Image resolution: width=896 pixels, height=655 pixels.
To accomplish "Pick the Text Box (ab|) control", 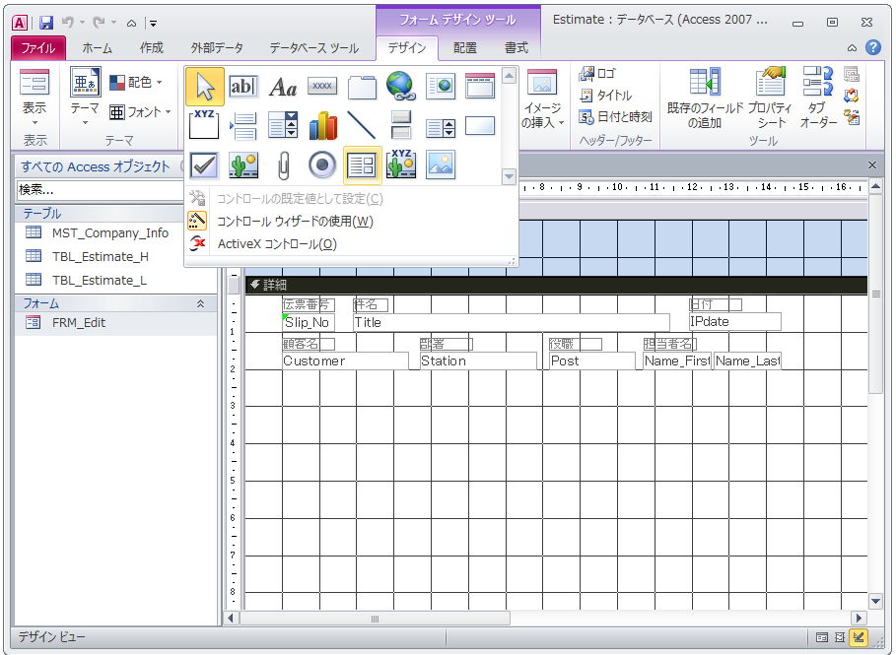I will [243, 87].
